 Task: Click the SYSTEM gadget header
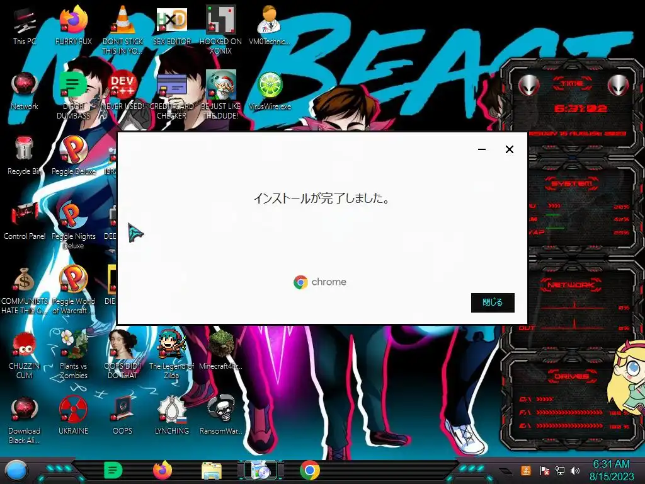(x=571, y=183)
